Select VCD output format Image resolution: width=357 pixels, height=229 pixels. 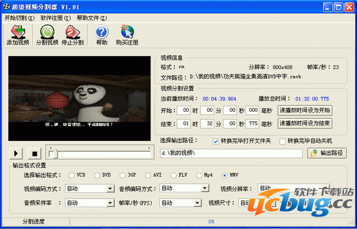[72, 175]
